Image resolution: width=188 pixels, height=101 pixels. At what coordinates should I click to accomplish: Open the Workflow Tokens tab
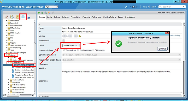coord(109,17)
